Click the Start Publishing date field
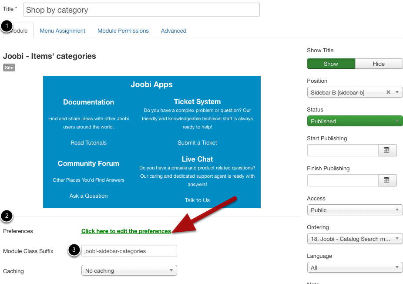The height and width of the screenshot is (284, 403). point(343,150)
